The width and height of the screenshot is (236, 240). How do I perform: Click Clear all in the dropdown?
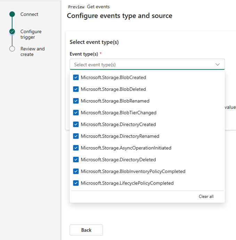206,196
